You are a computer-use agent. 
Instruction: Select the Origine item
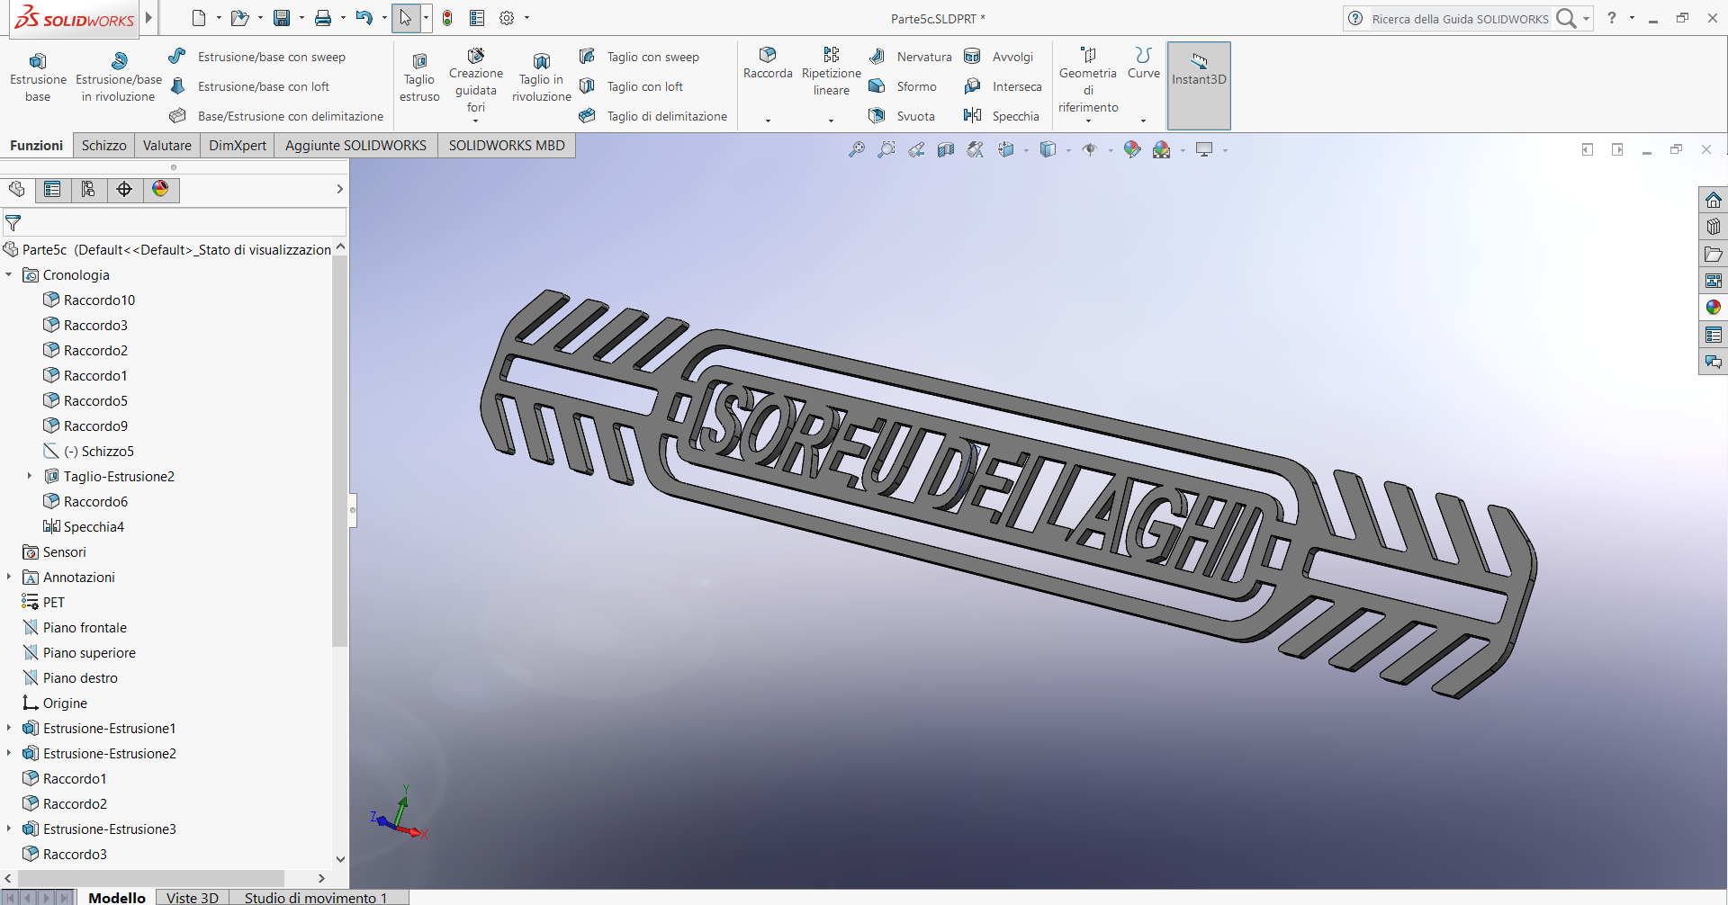(x=55, y=703)
